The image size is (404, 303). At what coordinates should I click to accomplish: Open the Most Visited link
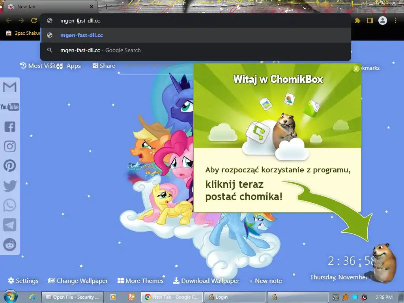coord(38,66)
